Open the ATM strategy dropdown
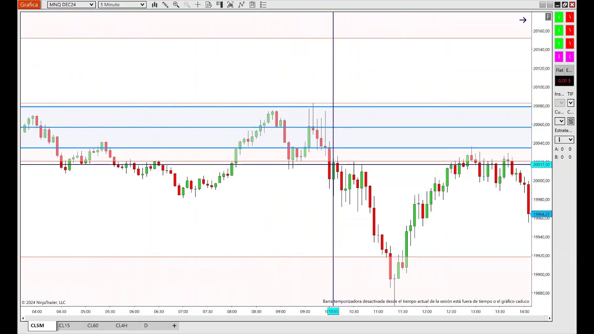The width and height of the screenshot is (594, 334). (x=564, y=139)
